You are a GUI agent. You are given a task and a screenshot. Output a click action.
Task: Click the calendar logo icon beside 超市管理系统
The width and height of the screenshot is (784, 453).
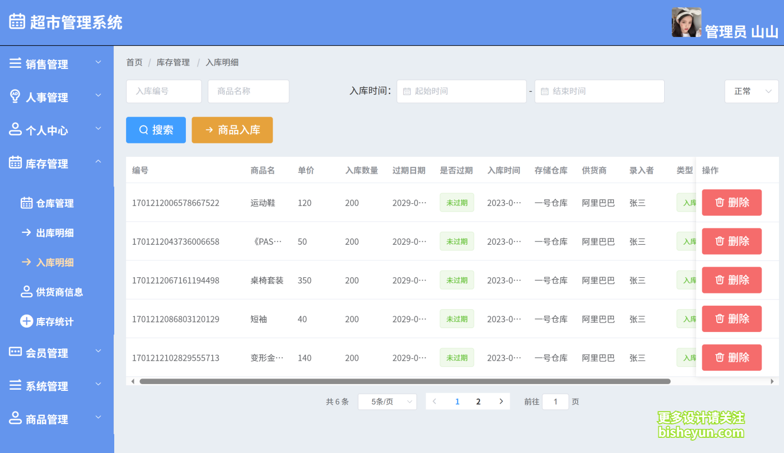click(x=17, y=21)
